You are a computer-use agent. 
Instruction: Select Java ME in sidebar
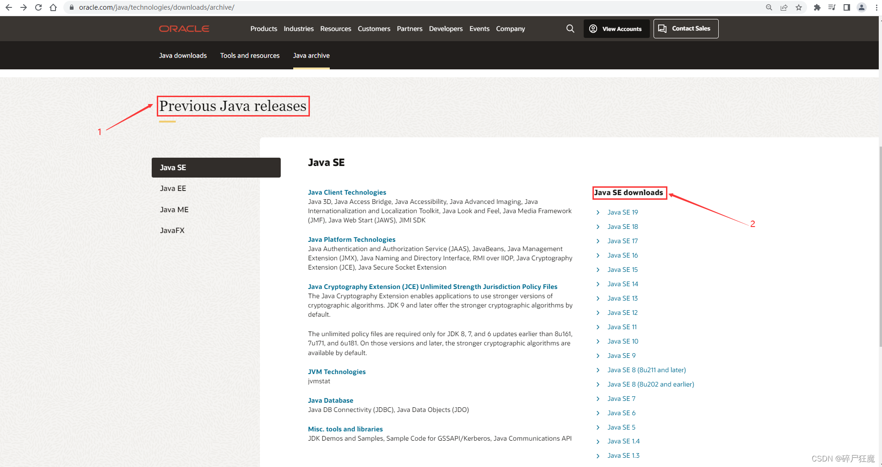174,209
